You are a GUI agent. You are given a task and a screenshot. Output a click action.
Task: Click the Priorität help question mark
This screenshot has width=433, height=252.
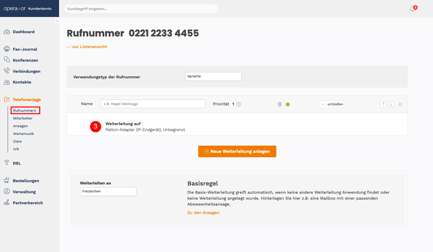(x=239, y=104)
